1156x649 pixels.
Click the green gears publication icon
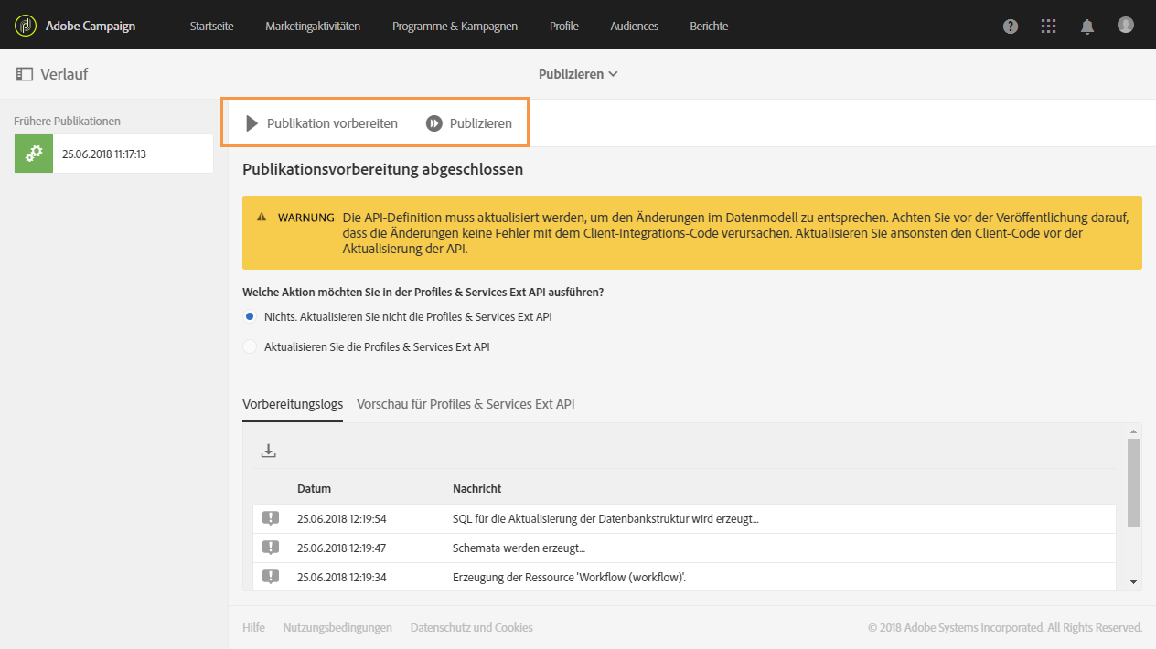(x=34, y=154)
